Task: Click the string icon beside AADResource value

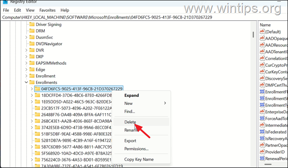Action: (262, 45)
